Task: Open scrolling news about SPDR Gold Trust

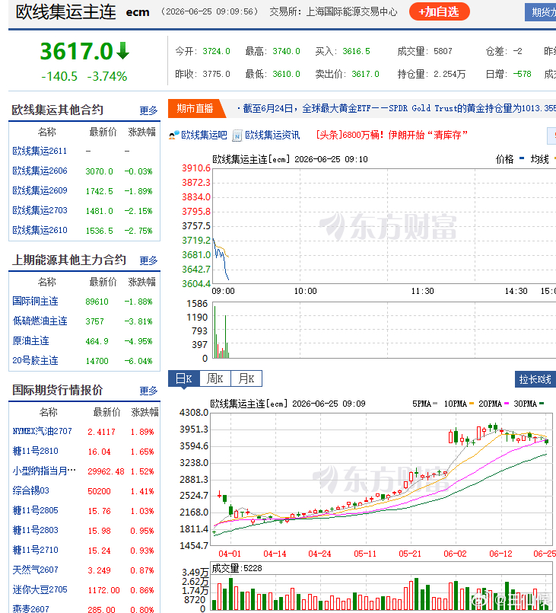Action: [396, 108]
